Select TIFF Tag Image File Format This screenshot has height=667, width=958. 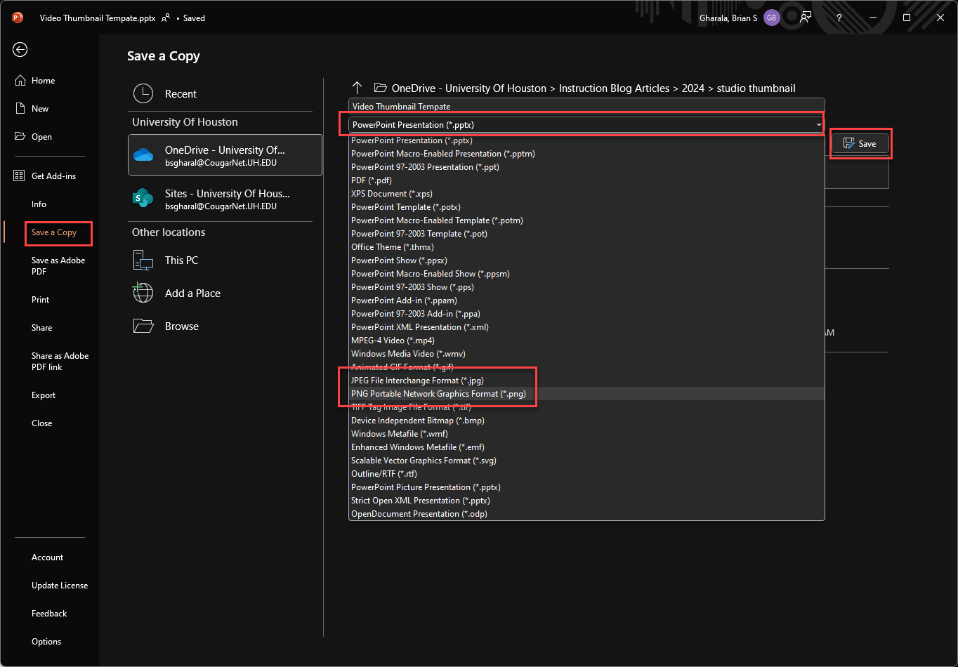tap(586, 407)
